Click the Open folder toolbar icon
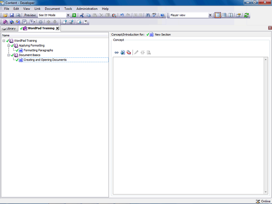This screenshot has height=204, width=272. (5, 15)
